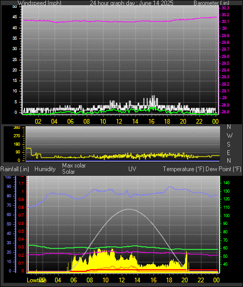Click the Dew Point (°F) legend label
Viewport: 243px width, 287px height.
coord(223,169)
